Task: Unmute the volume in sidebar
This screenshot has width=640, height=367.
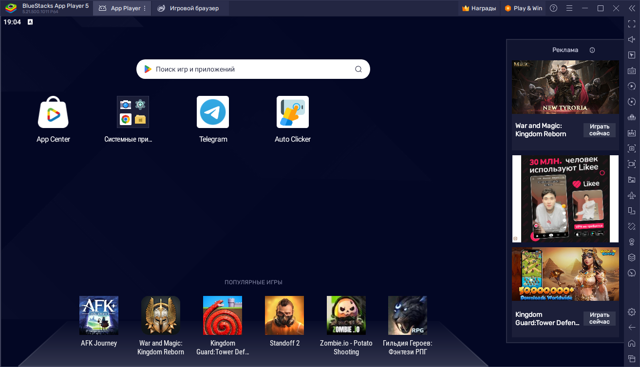Action: [632, 39]
